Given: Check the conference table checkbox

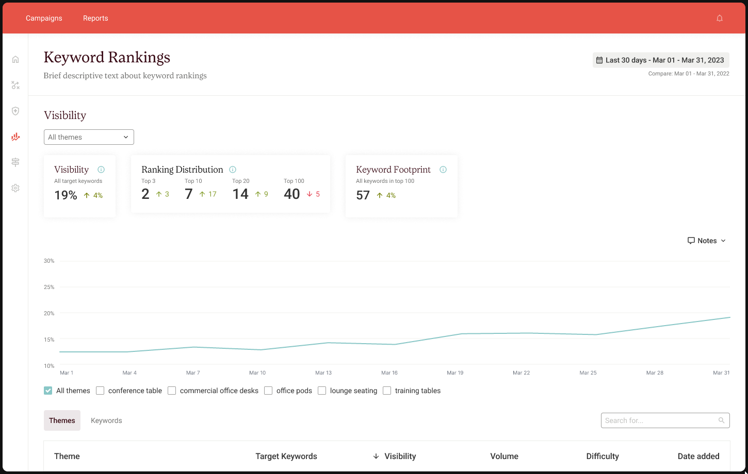Looking at the screenshot, I should tap(100, 391).
